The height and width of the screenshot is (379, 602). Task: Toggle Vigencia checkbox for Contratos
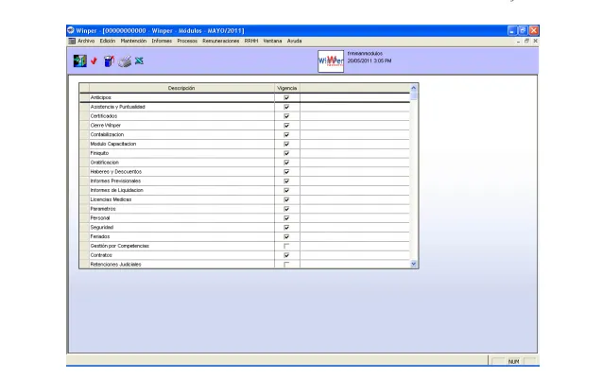286,255
